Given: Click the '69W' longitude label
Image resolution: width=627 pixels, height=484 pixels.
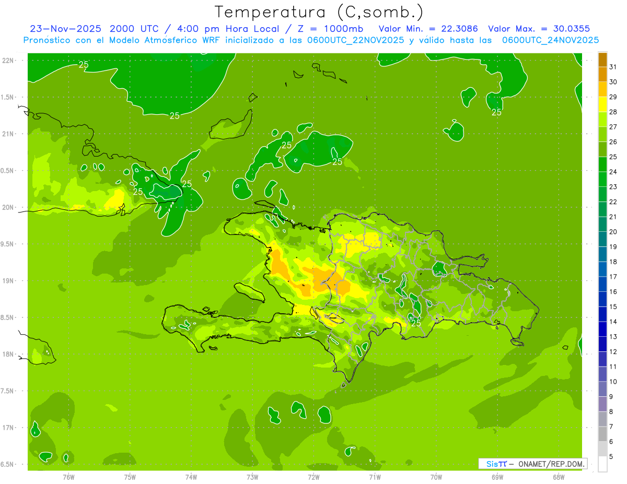Looking at the screenshot, I should coord(497,477).
